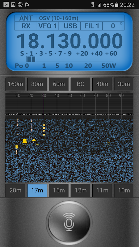The image size is (139, 247).
Task: Tap the 50 mark on the spectrum scale
Action: pos(69,95)
